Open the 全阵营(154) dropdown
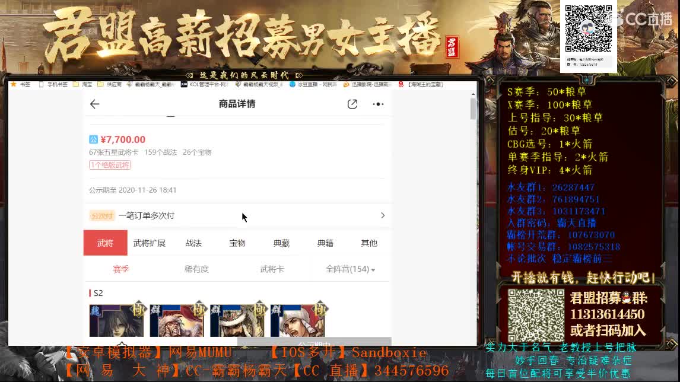 pyautogui.click(x=351, y=269)
